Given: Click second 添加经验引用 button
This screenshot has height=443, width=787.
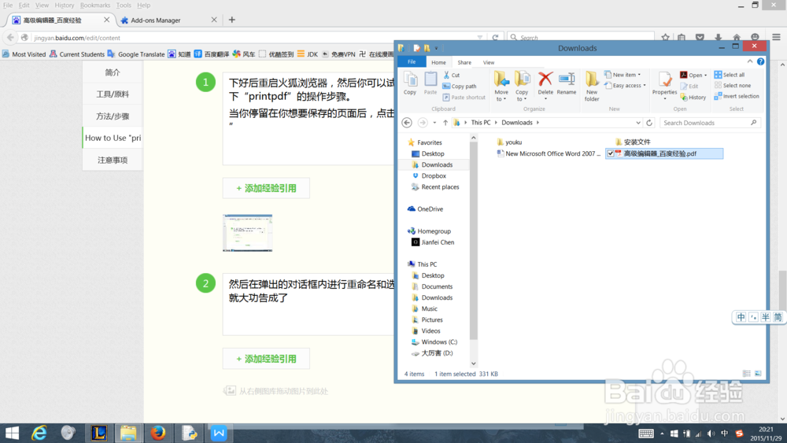Looking at the screenshot, I should pyautogui.click(x=266, y=359).
